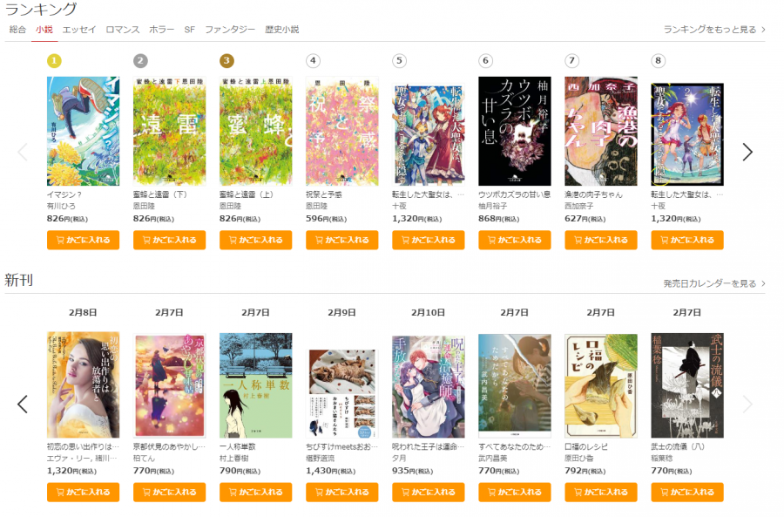The height and width of the screenshot is (517, 784).
Task: Click the left arrow of new releases carousel
Action: (23, 405)
